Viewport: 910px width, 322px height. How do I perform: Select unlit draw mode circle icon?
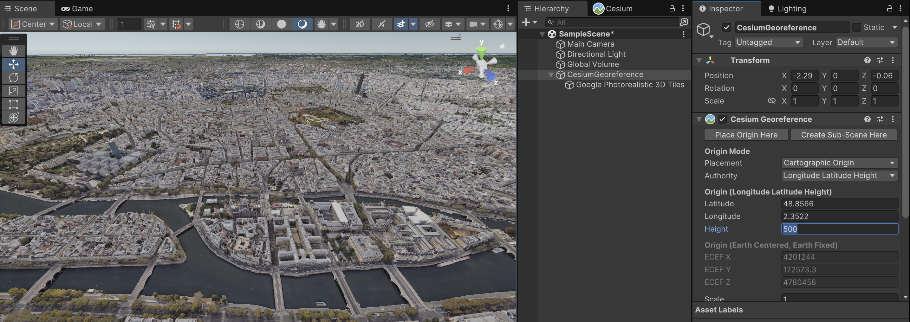point(281,24)
